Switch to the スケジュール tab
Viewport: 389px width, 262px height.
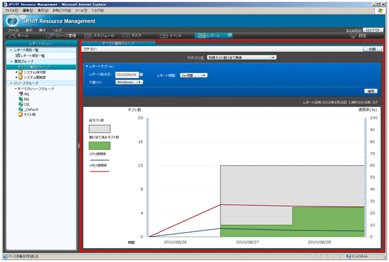point(100,36)
